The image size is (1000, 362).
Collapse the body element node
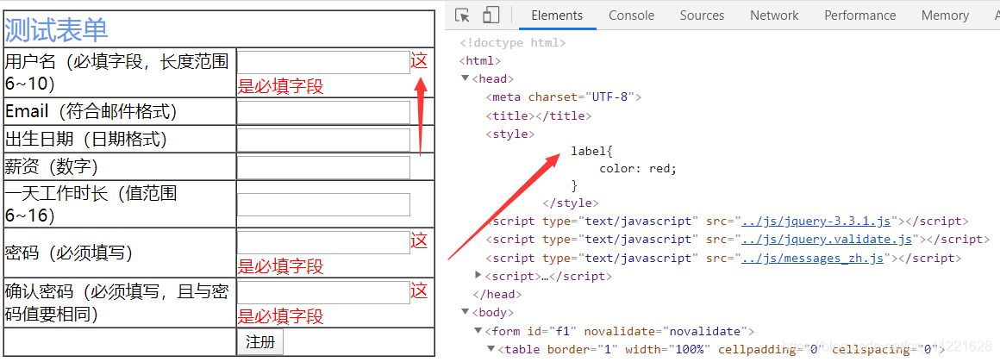point(465,312)
